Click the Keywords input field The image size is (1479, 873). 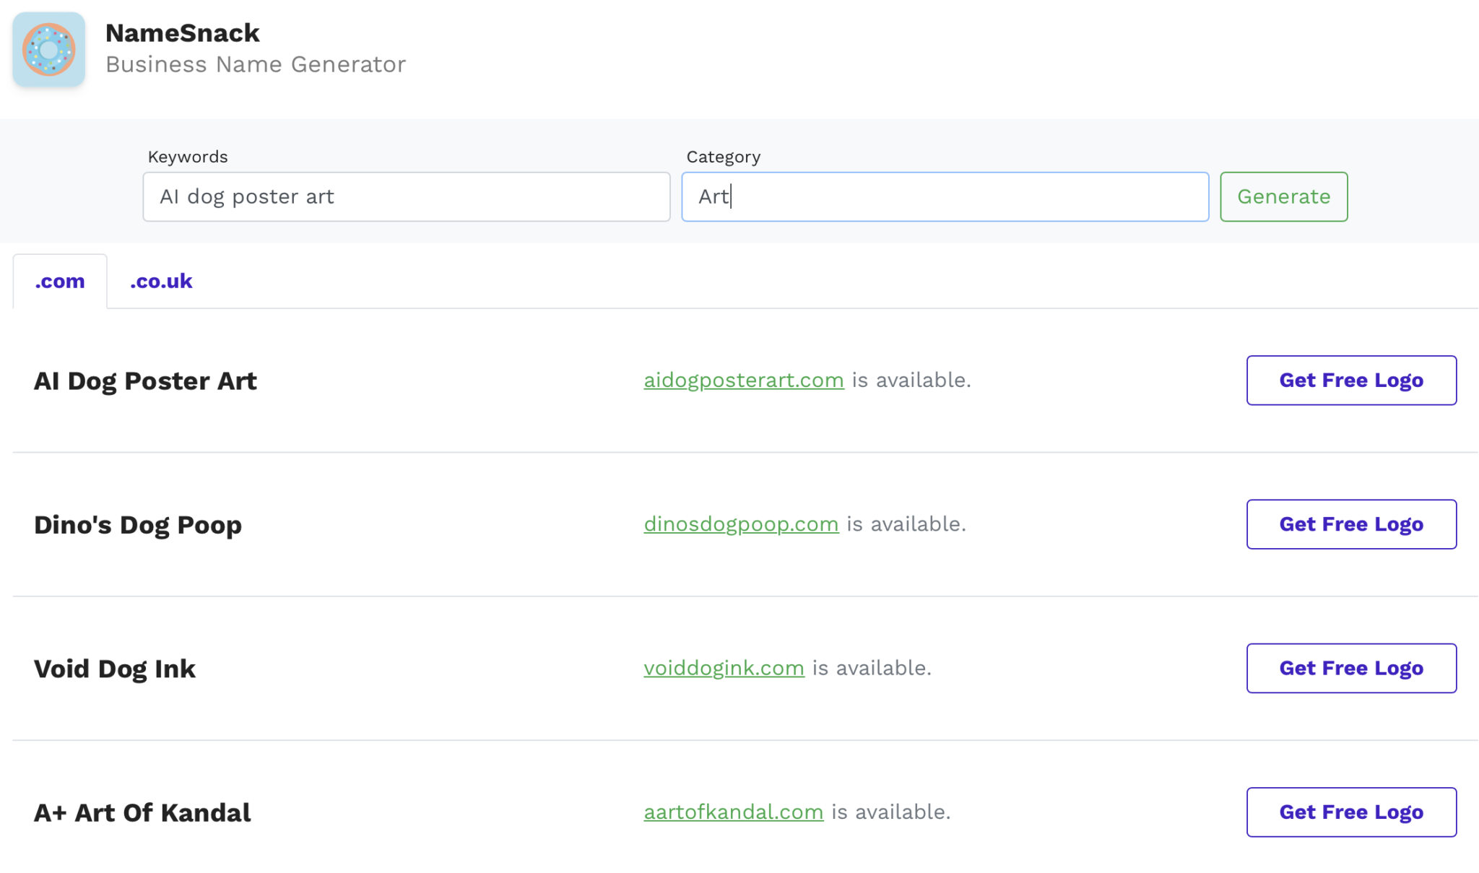click(x=406, y=196)
